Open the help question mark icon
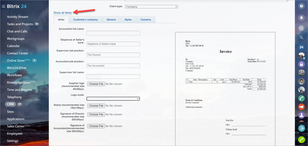The image size is (308, 146). tap(301, 6)
